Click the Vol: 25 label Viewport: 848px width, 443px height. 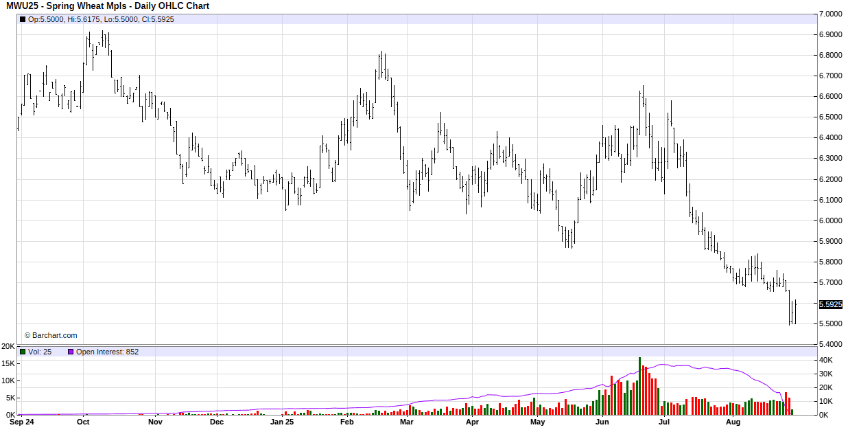pos(40,352)
